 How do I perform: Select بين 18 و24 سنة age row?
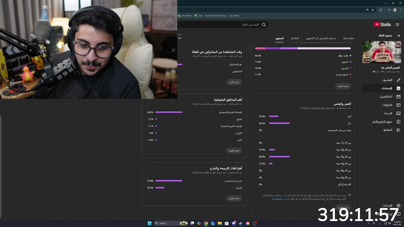click(x=305, y=150)
